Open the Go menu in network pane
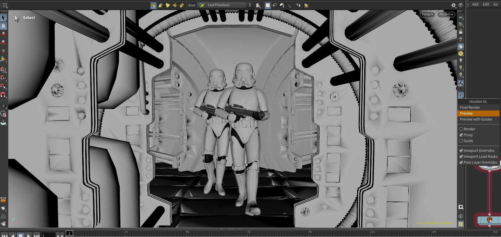This screenshot has height=237, width=501. 496,4
